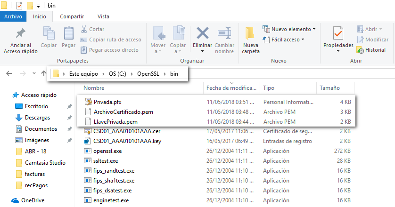Screen dimensions: 395x207
Task: Select OneDrive in navigation pane
Action: pos(33,200)
